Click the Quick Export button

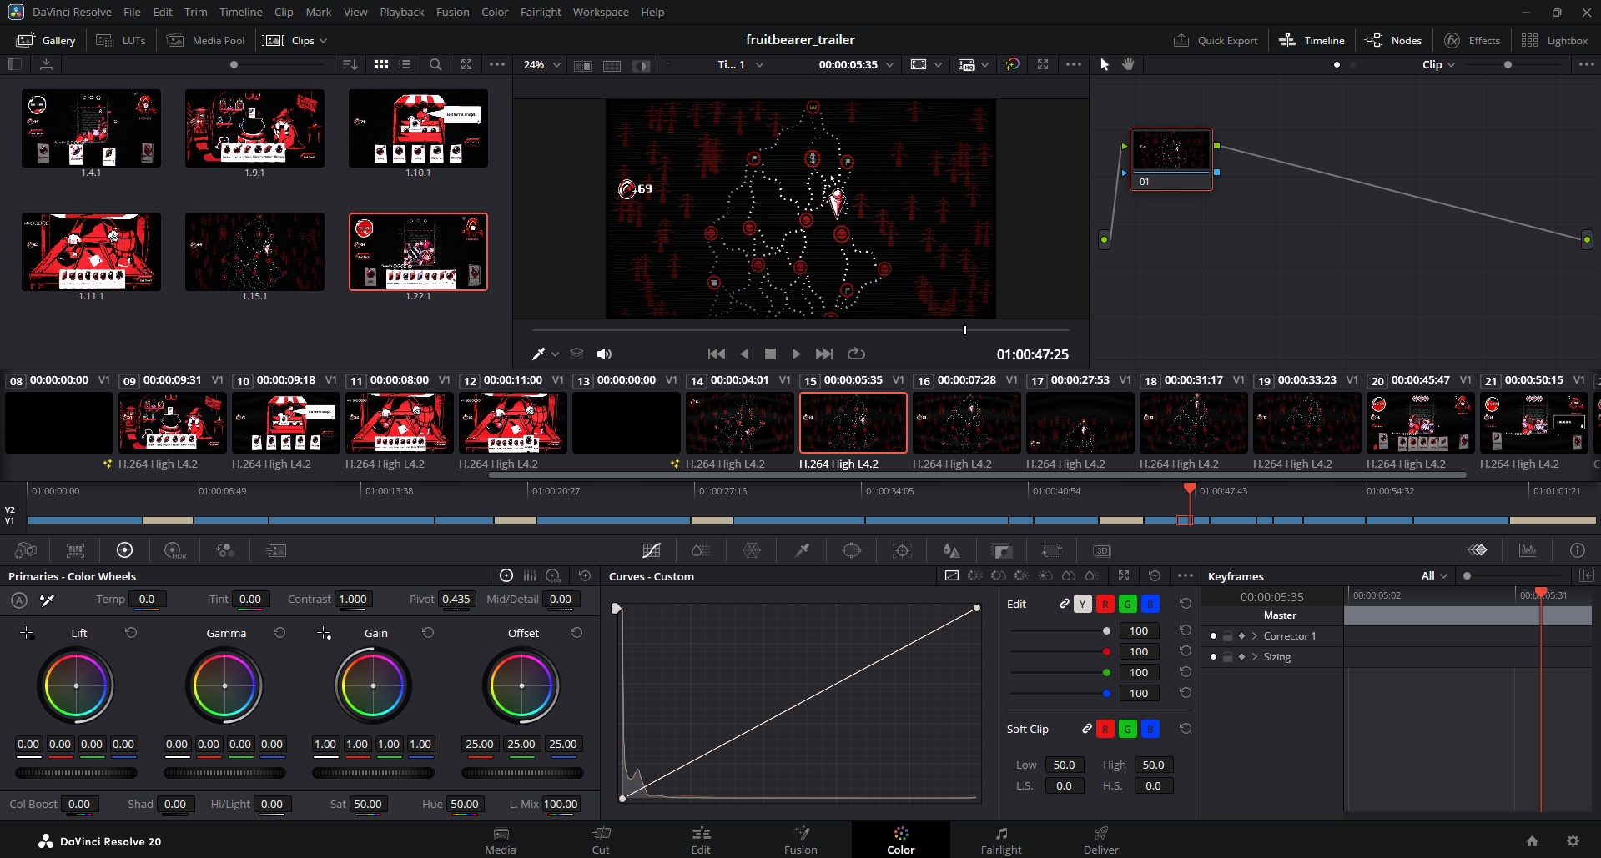coord(1216,40)
